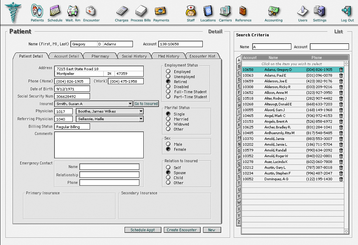Switch to the Patient Detail tab
This screenshot has width=358, height=245.
(x=31, y=56)
